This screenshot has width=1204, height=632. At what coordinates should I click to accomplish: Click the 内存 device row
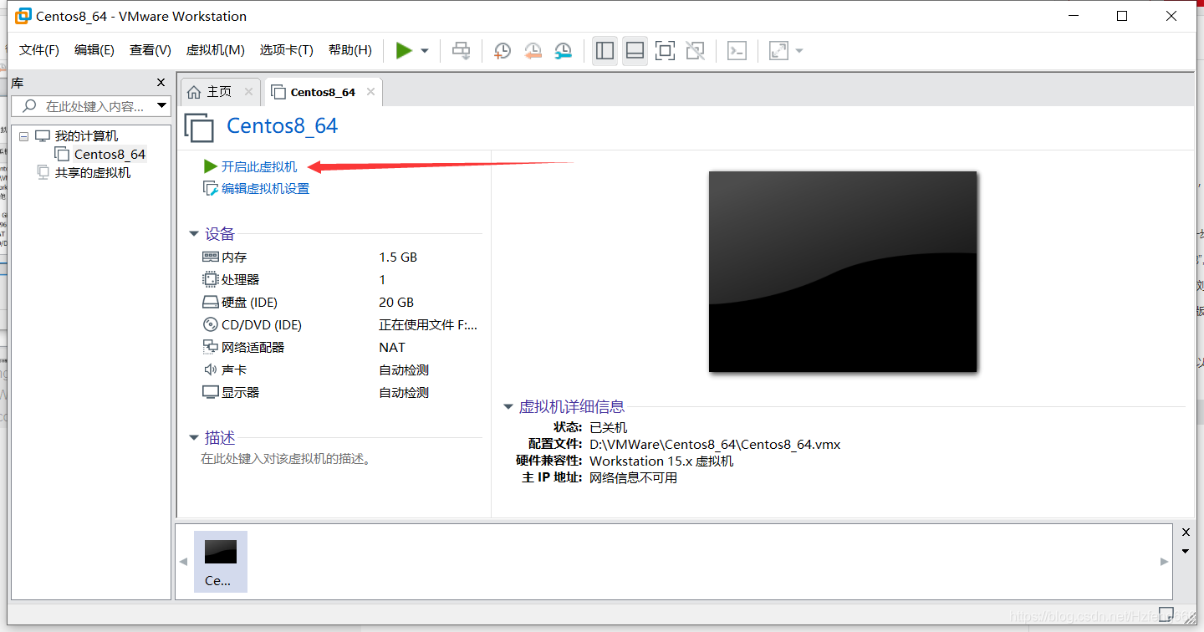click(x=340, y=257)
